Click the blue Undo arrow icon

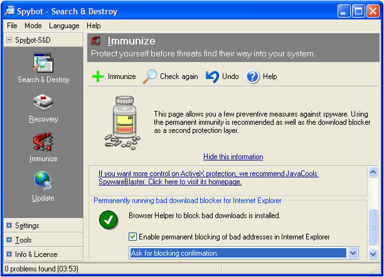pyautogui.click(x=212, y=76)
